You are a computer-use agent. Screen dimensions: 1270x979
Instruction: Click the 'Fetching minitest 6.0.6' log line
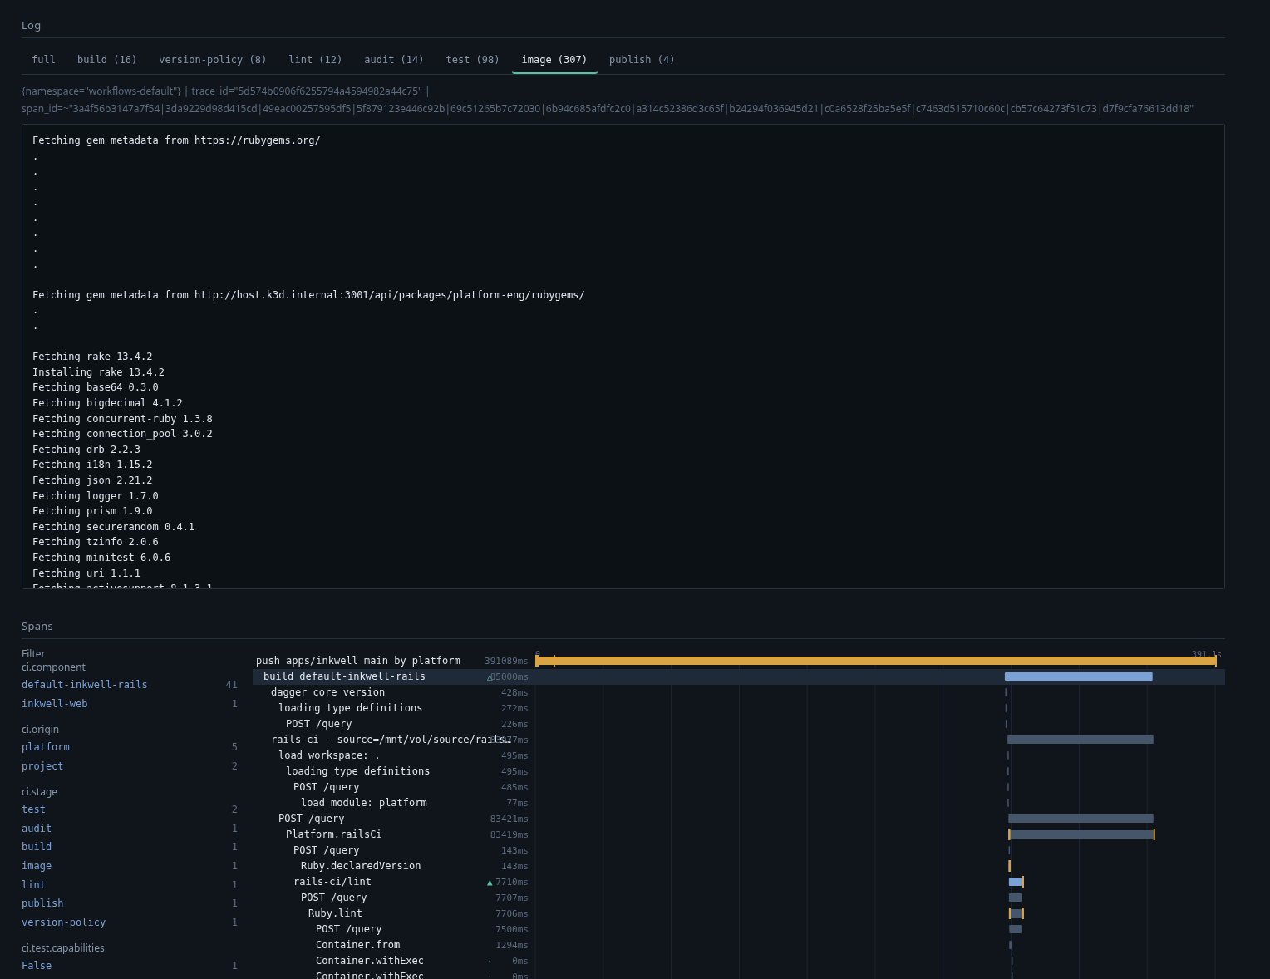[x=101, y=558]
